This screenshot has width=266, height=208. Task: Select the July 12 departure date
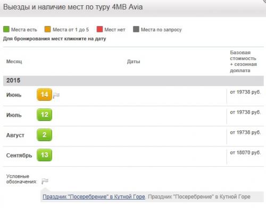click(x=44, y=115)
